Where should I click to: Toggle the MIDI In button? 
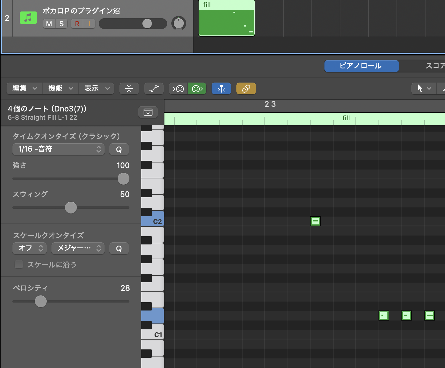(x=178, y=88)
